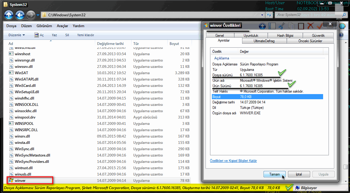350x193 pixels.
Task: Select the winusb.dll file icon
Action: 11,174
